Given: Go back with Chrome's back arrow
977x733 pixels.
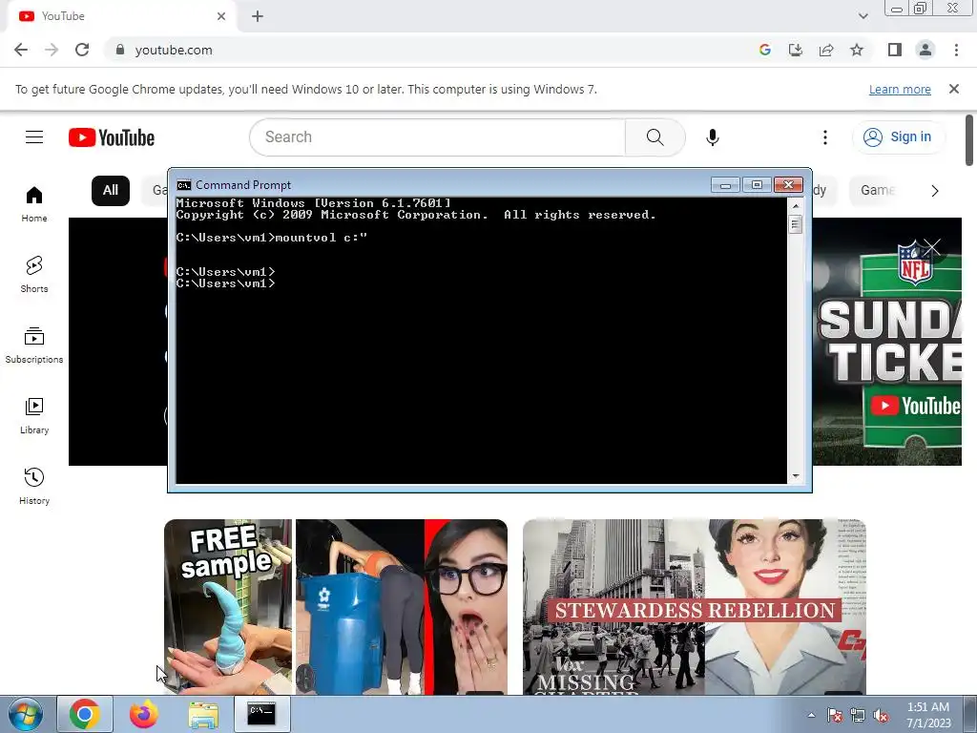Looking at the screenshot, I should coord(21,50).
